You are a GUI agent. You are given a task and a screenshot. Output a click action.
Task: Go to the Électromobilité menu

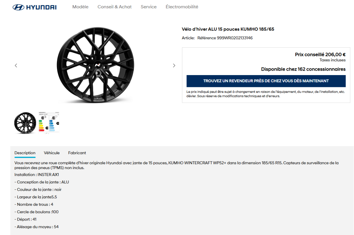coord(182,7)
